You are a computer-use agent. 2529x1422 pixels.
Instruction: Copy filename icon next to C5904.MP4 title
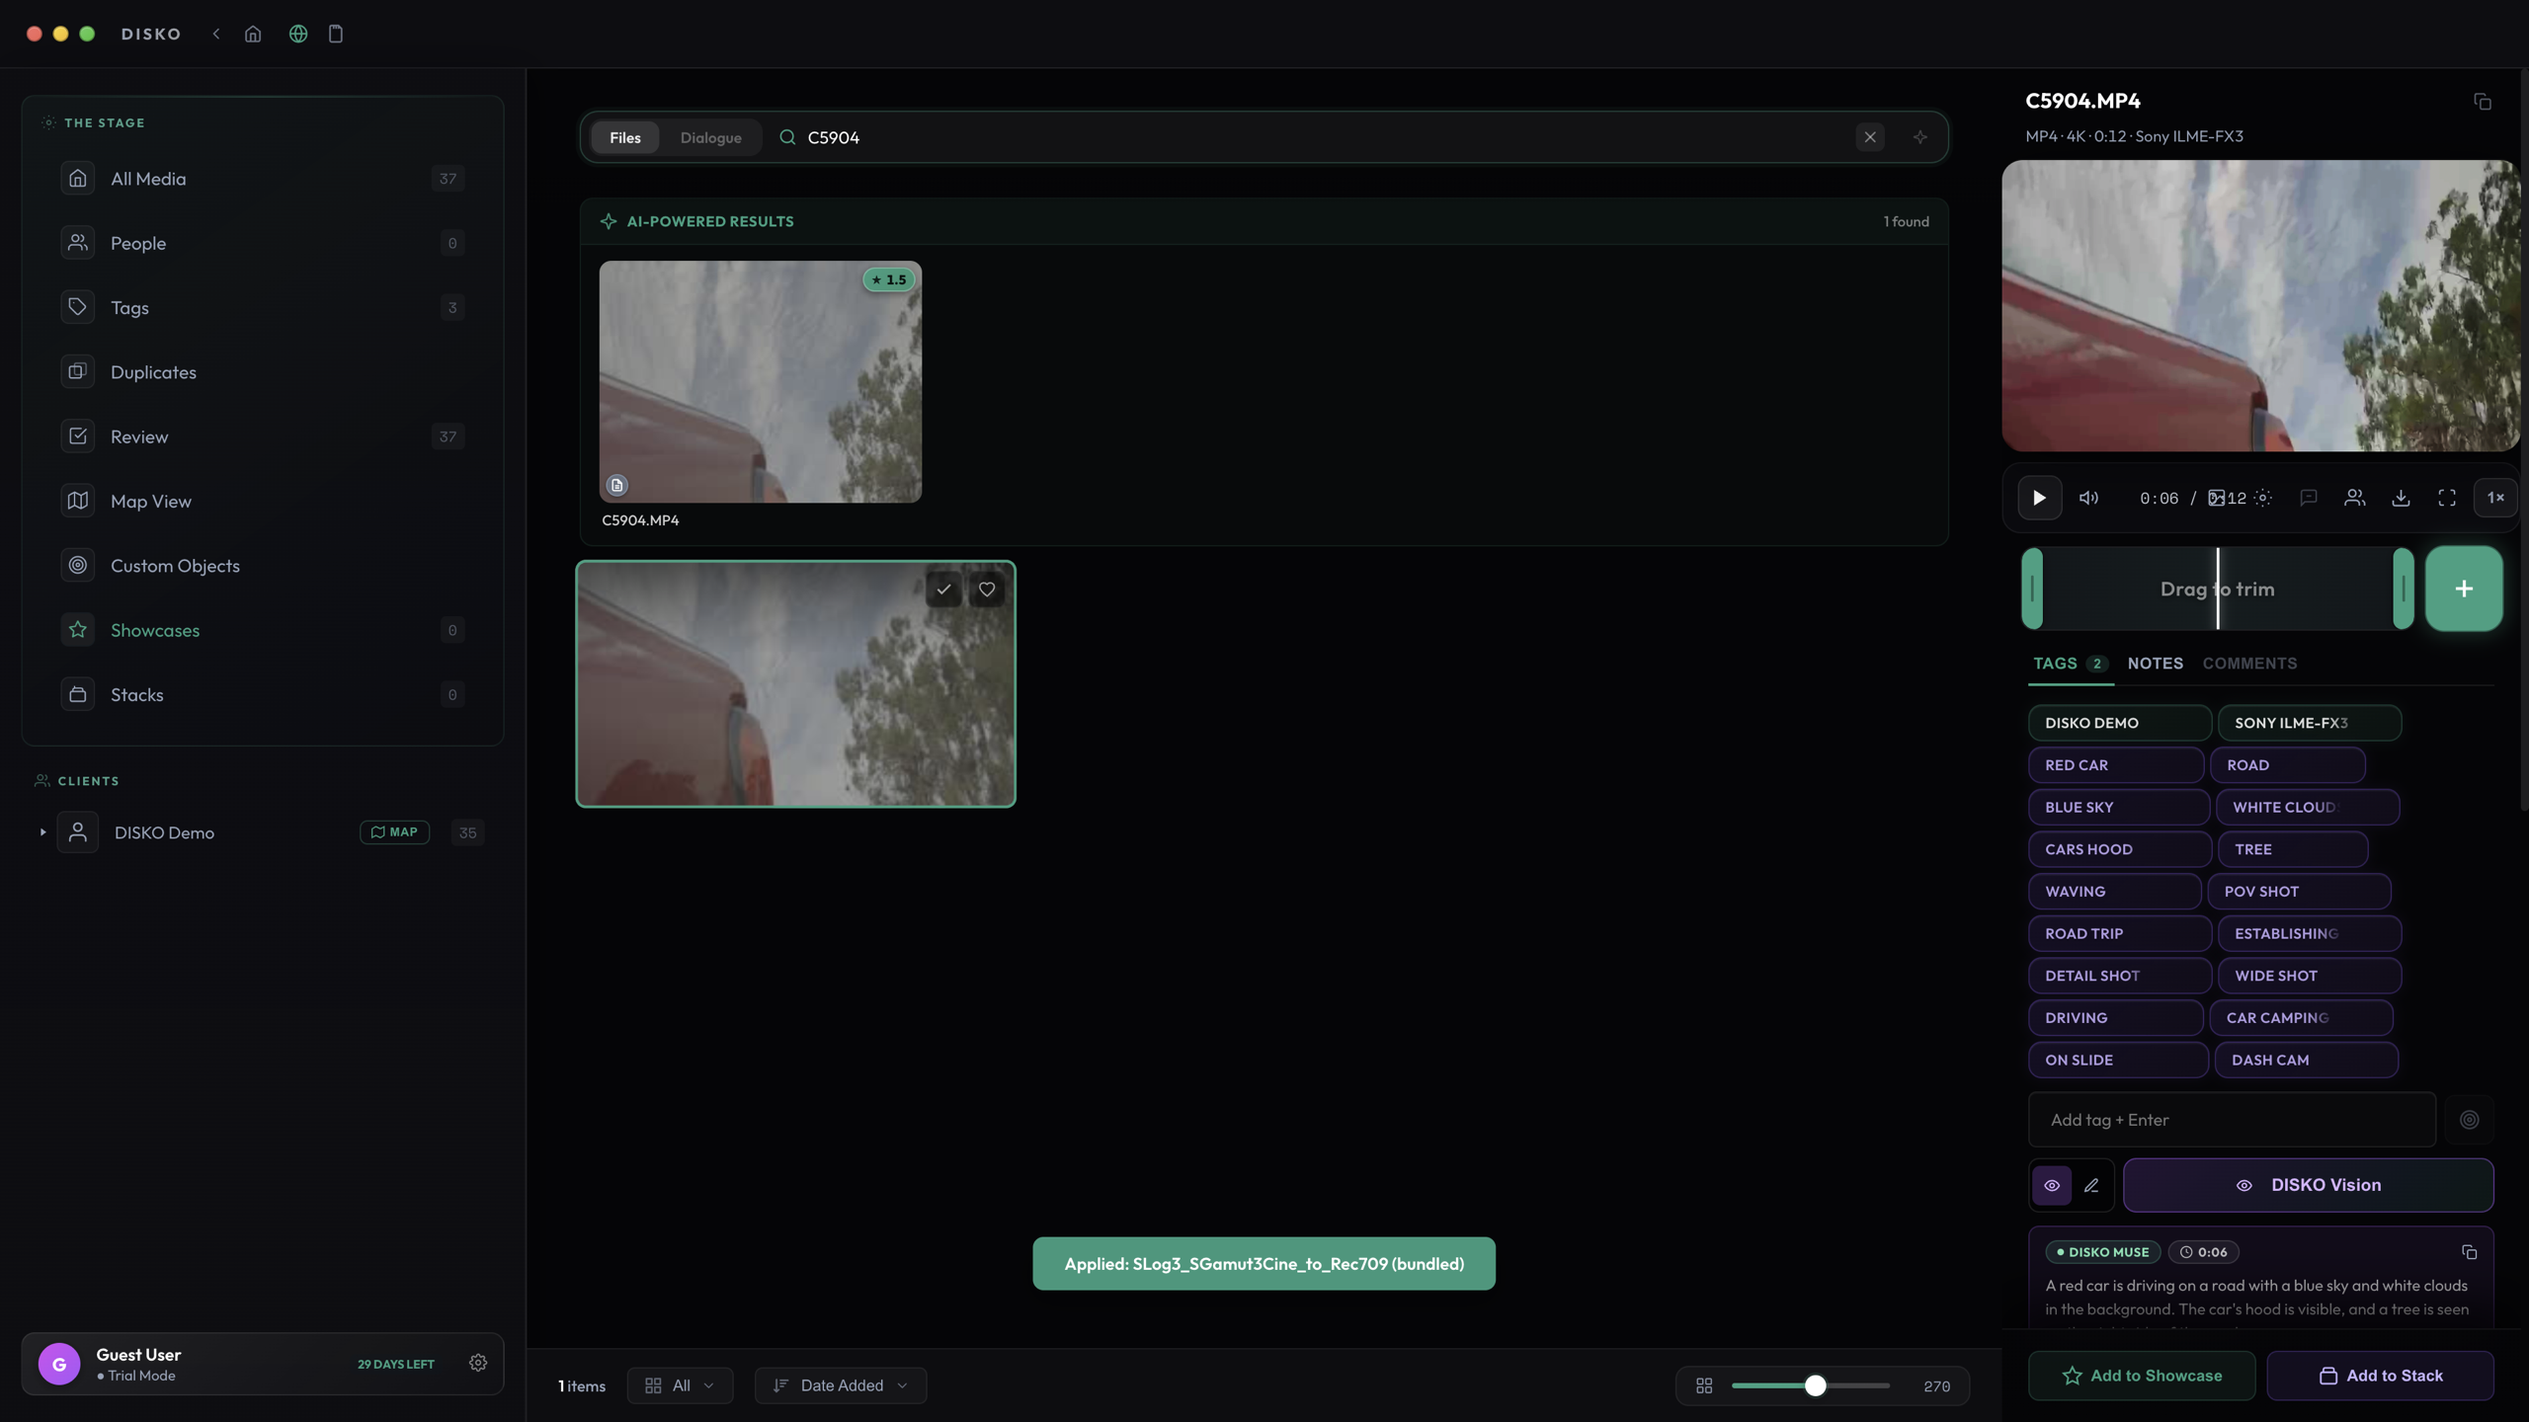2483,102
